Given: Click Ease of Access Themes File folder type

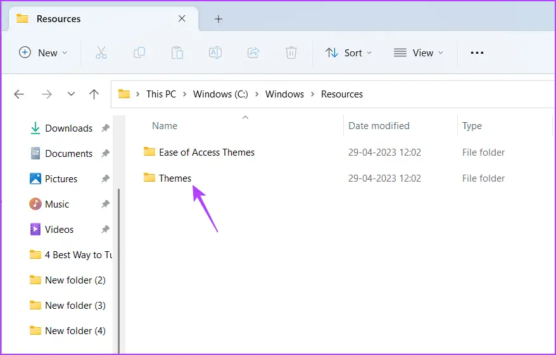Looking at the screenshot, I should [483, 153].
